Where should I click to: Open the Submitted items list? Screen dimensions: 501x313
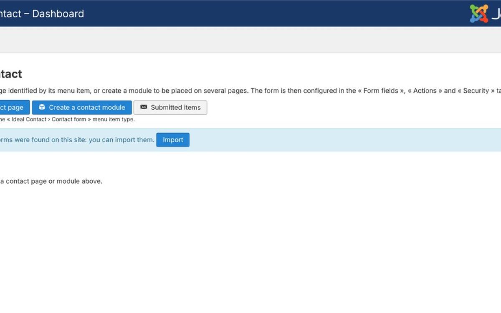click(170, 107)
